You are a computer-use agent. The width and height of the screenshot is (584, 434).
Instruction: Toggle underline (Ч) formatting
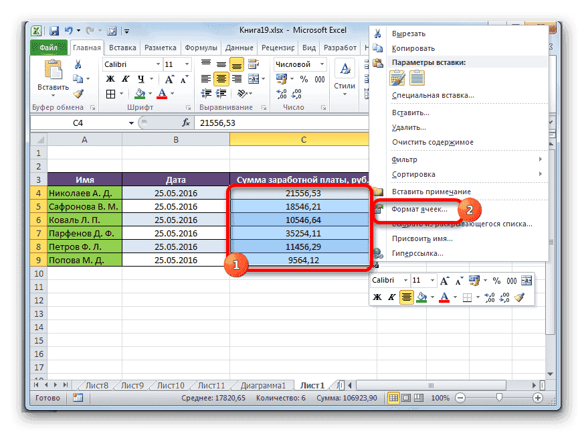pos(141,79)
